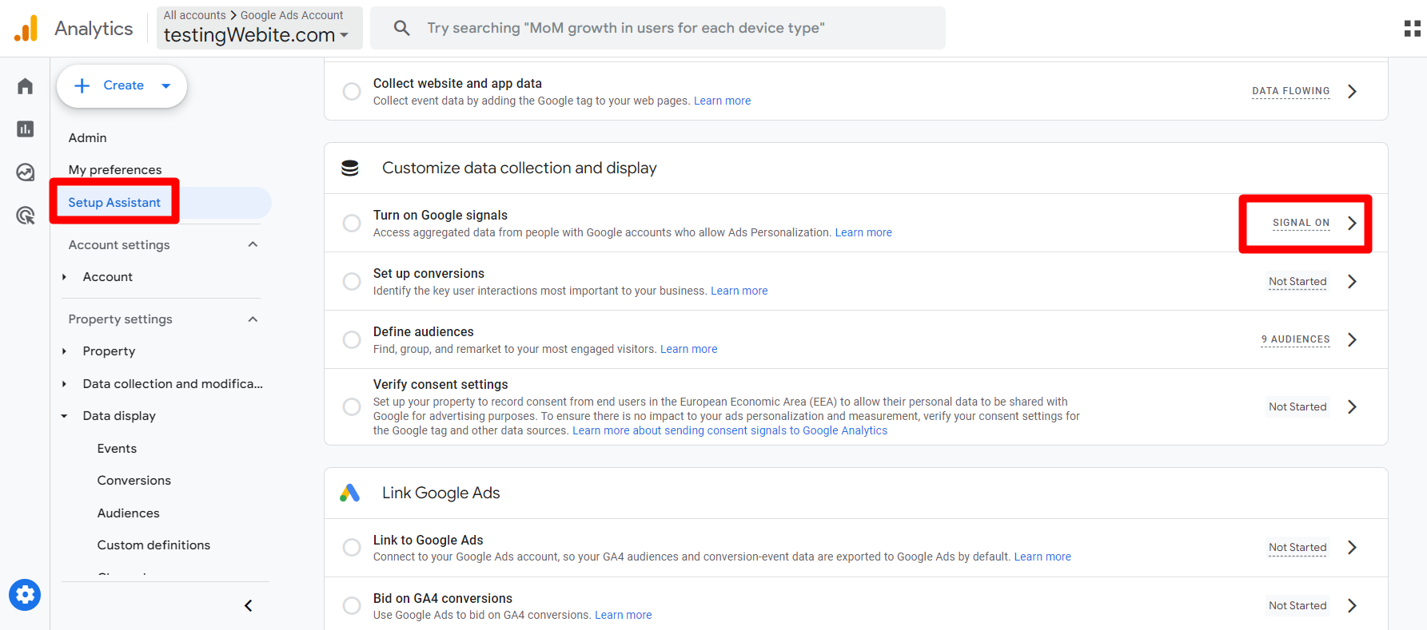The height and width of the screenshot is (630, 1427).
Task: Open Events under Data display
Action: click(117, 448)
